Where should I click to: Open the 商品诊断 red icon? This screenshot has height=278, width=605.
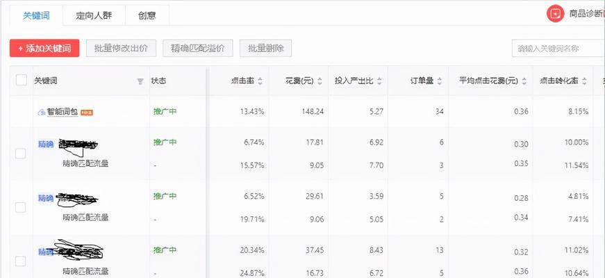coord(555,14)
